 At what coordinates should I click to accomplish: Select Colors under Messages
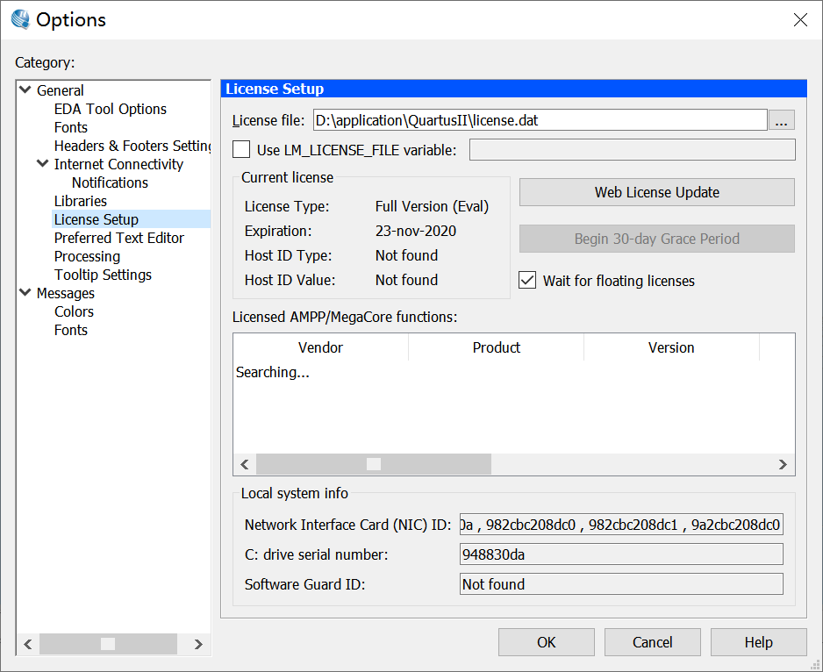[x=74, y=311]
